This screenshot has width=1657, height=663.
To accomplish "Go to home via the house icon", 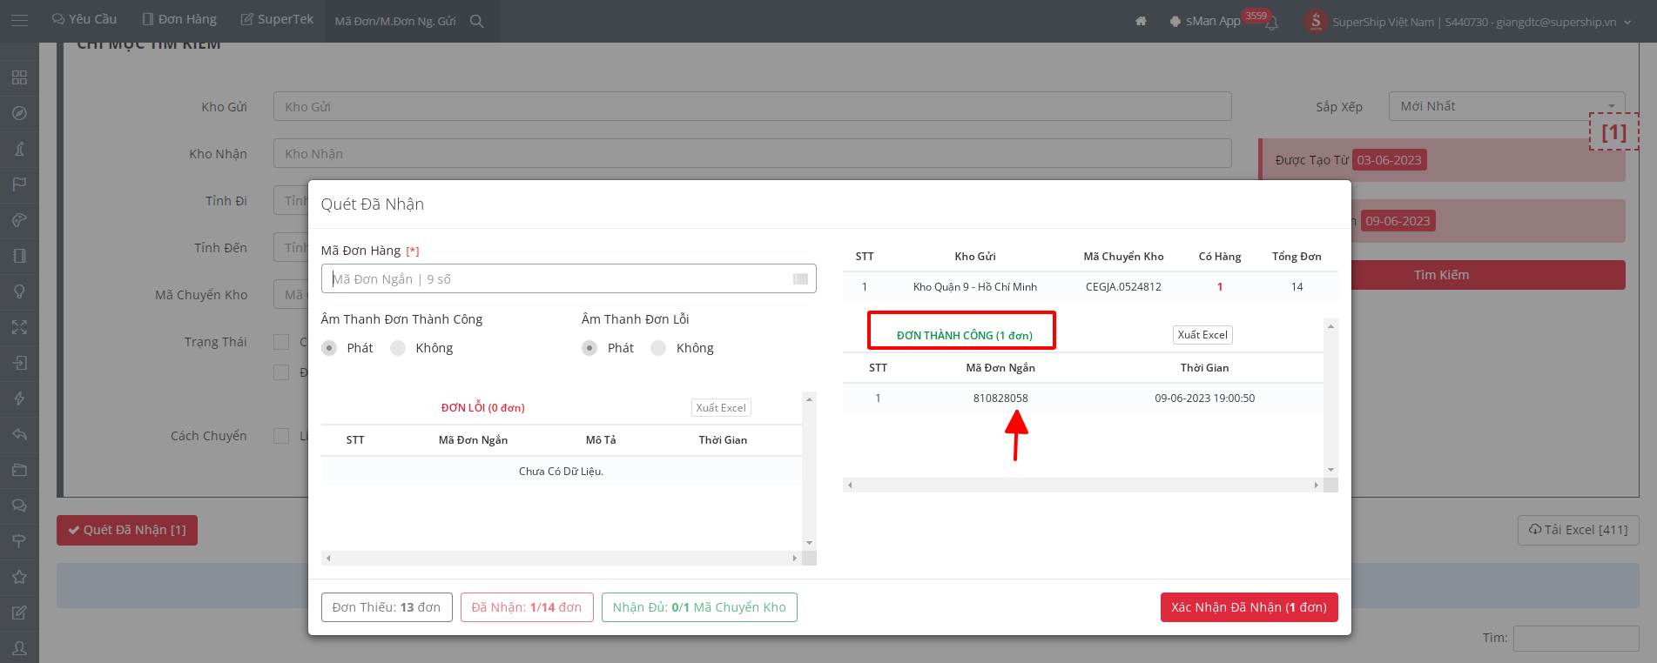I will point(1141,21).
